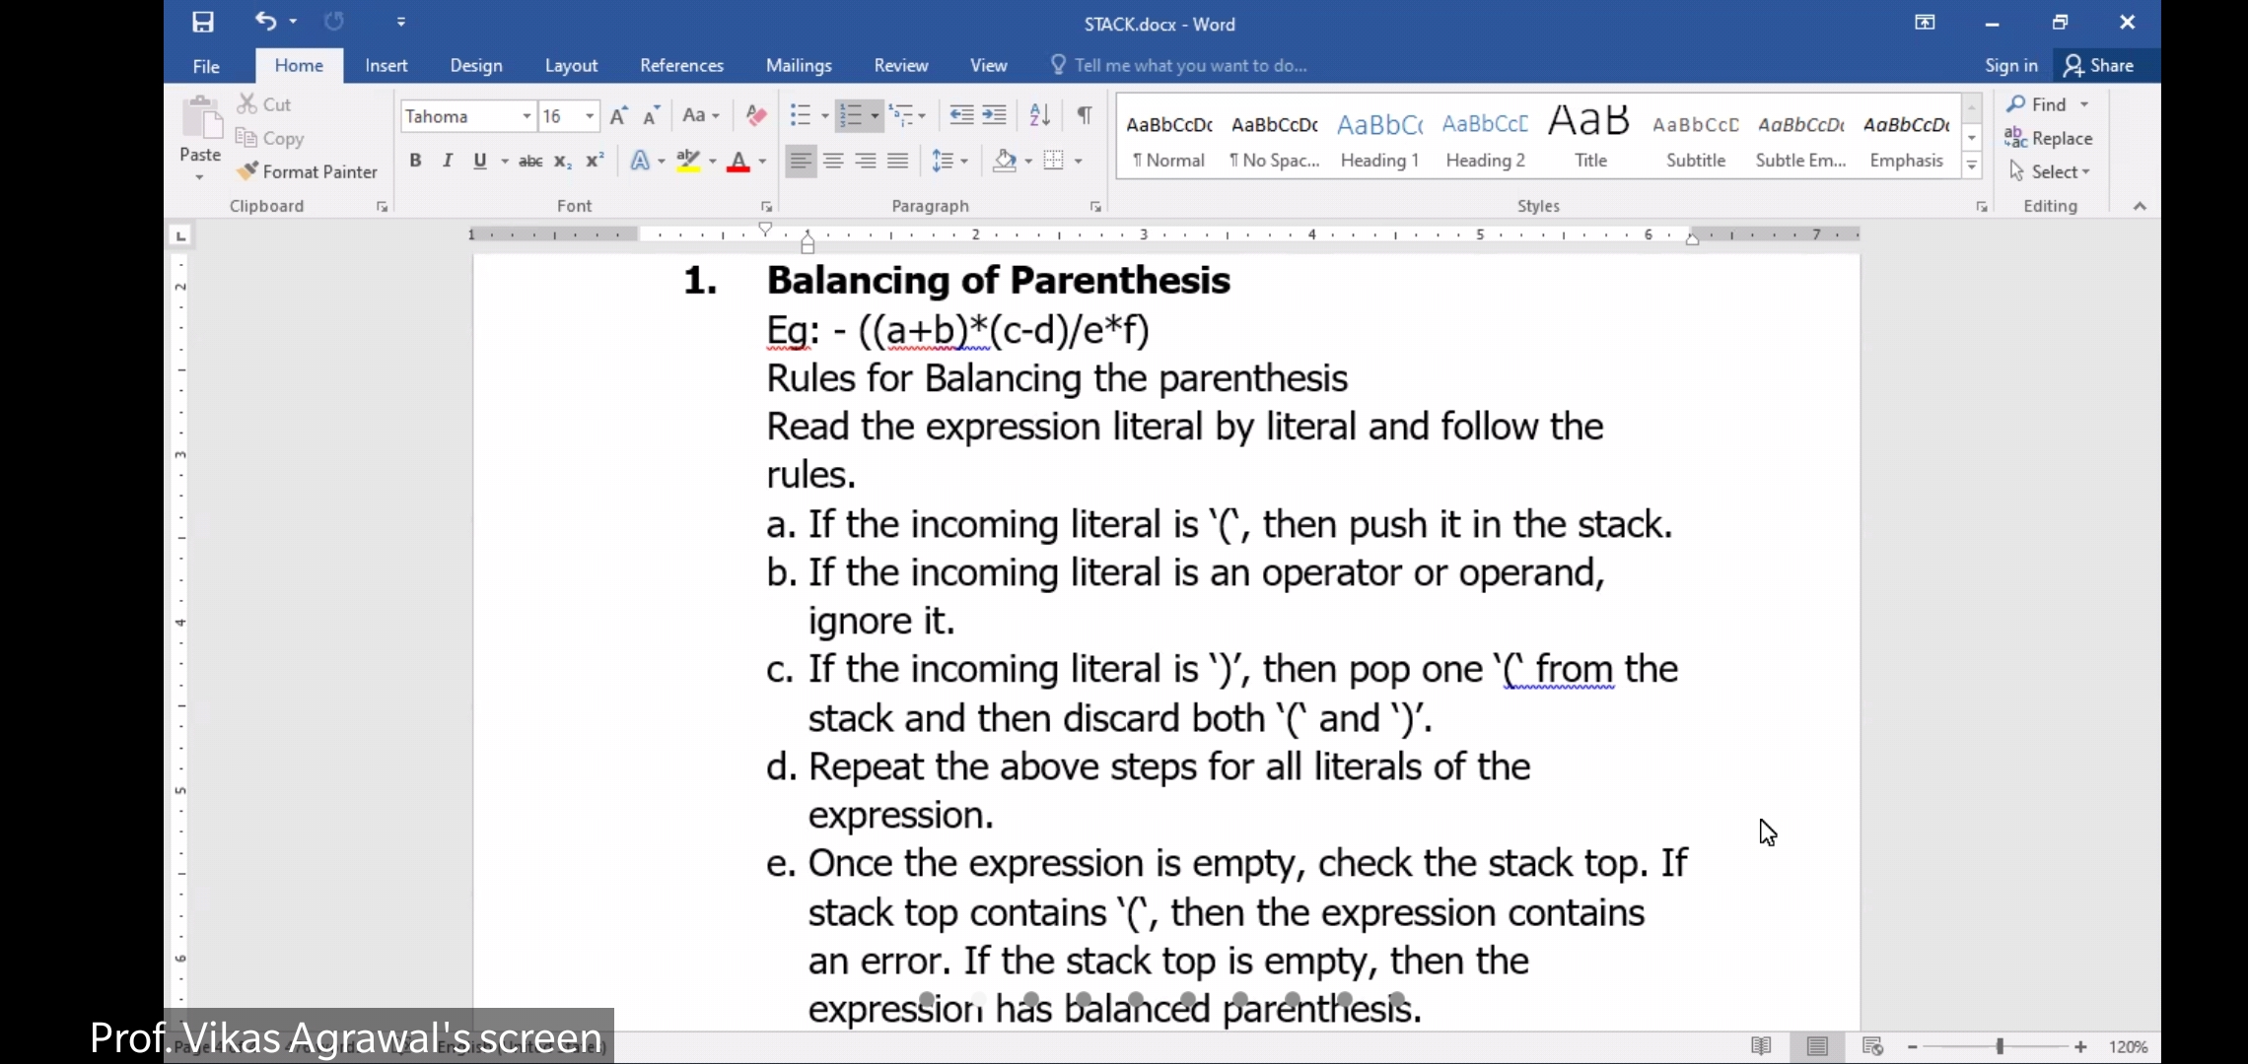Click the Save icon in title bar
This screenshot has width=2248, height=1064.
[x=203, y=22]
